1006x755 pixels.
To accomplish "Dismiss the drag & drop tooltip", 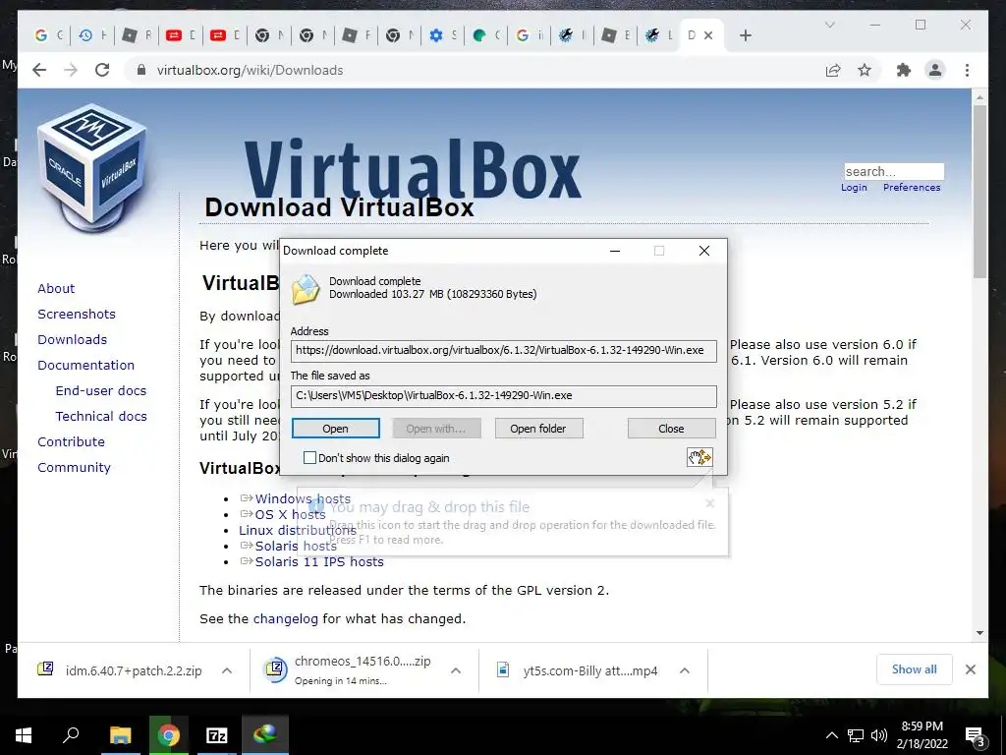I will pos(709,503).
